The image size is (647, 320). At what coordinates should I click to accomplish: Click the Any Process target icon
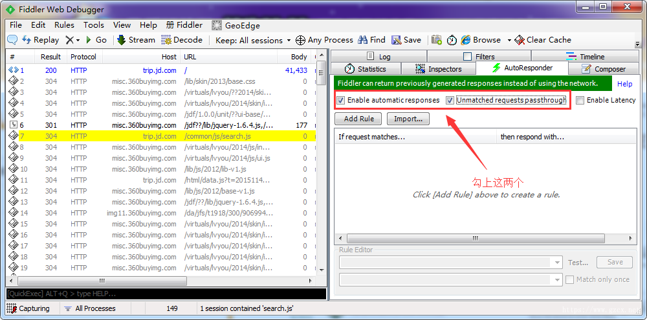click(300, 40)
